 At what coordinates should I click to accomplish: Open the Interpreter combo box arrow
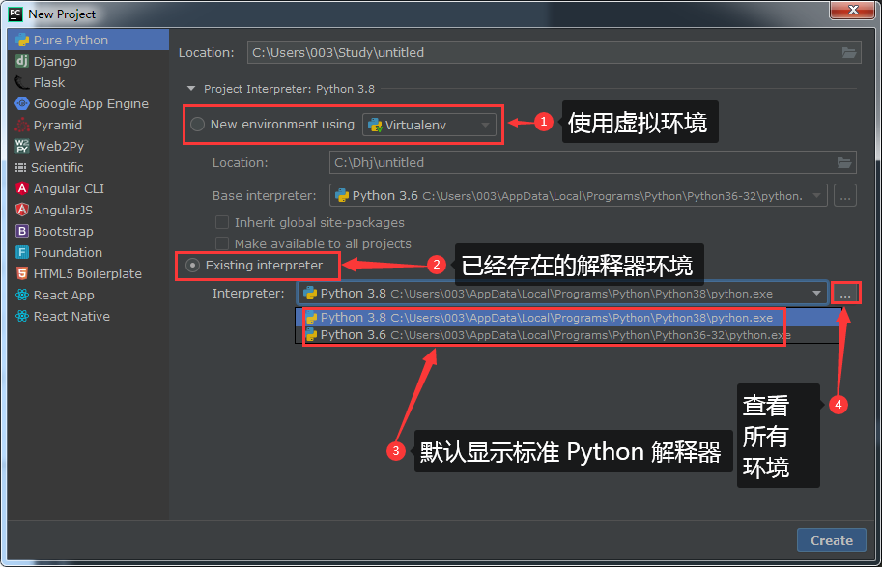pos(816,293)
